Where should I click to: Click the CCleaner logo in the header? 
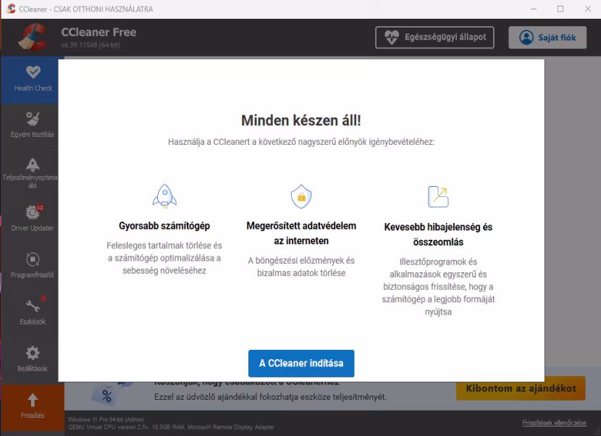point(32,37)
